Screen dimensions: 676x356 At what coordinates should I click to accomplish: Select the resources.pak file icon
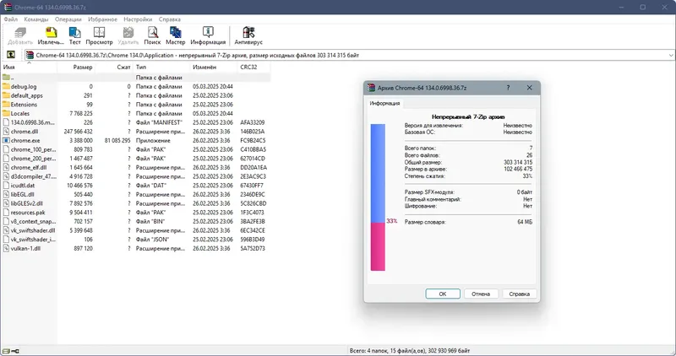(x=6, y=213)
